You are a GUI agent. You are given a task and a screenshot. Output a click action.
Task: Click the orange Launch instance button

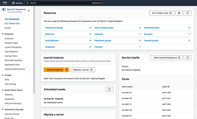pyautogui.click(x=54, y=70)
